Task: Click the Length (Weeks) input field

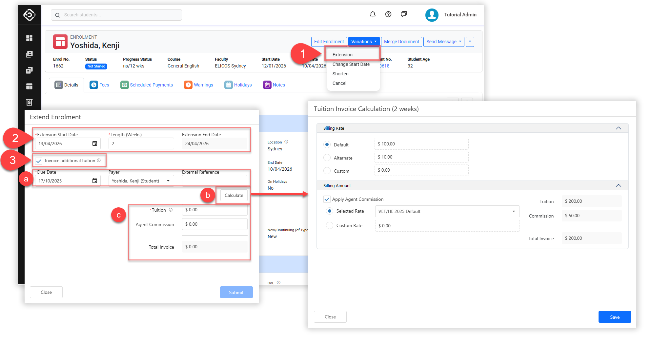Action: [141, 143]
